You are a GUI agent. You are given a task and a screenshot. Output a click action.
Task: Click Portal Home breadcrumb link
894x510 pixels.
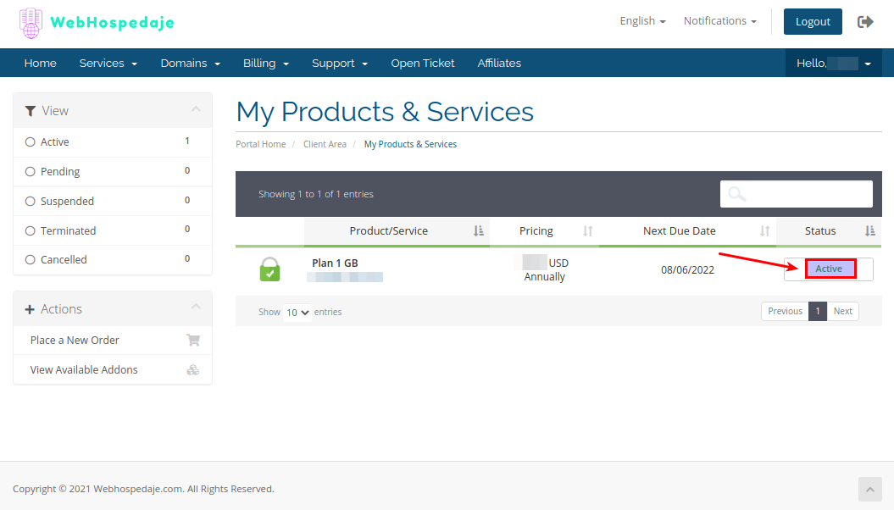[260, 144]
